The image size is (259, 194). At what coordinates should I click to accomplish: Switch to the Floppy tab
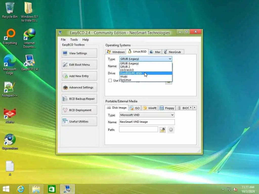(x=167, y=108)
